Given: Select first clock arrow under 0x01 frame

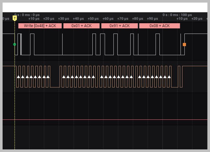Looking at the screenshot, I should [64, 77].
